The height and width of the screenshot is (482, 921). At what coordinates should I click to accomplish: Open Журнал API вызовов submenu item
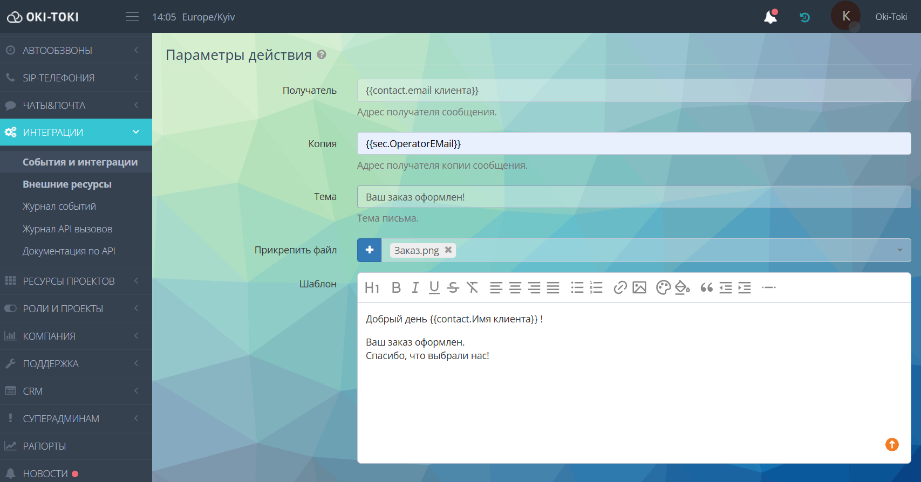[67, 229]
